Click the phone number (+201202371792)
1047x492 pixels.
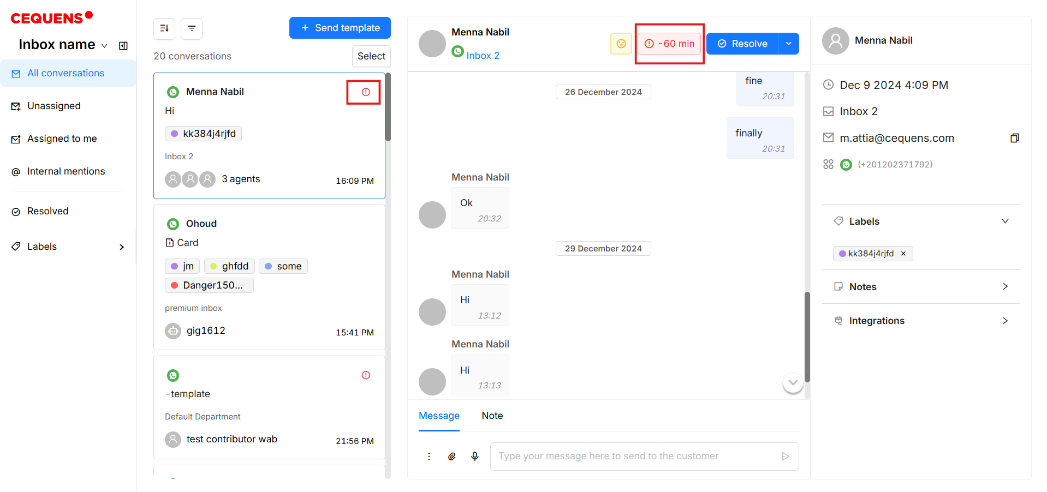(x=895, y=165)
